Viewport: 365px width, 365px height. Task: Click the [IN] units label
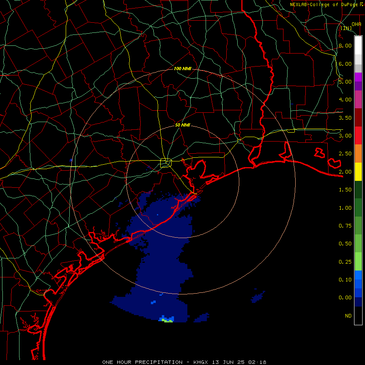(x=346, y=28)
